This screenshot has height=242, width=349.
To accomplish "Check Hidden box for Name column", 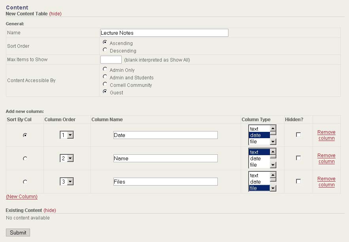I will point(298,158).
